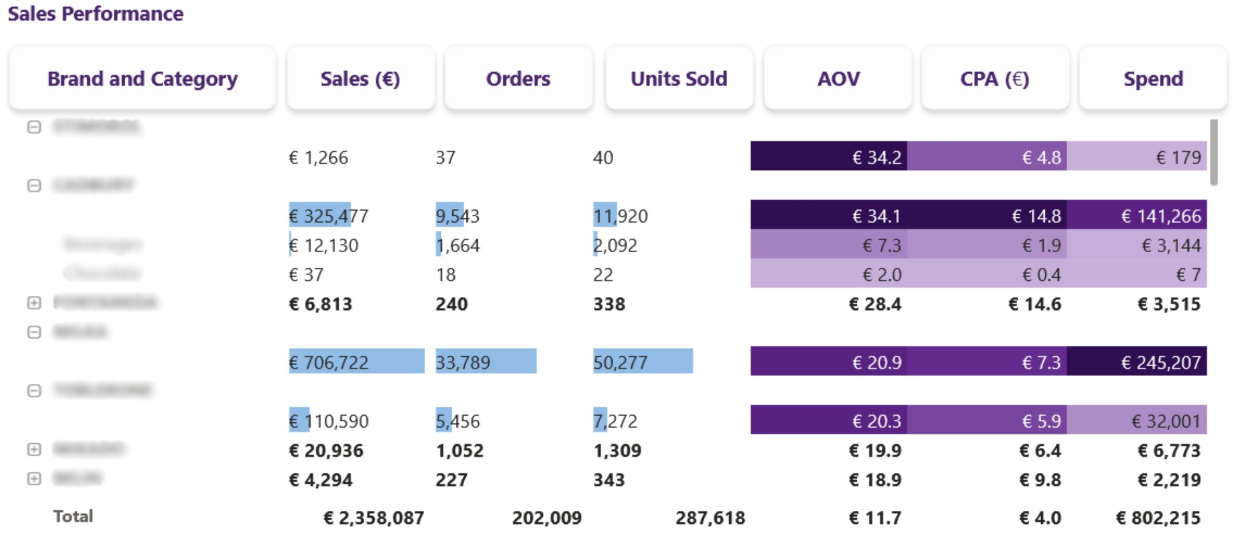Collapse the brand group above the € 325,477 row
1233x534 pixels.
[x=34, y=186]
